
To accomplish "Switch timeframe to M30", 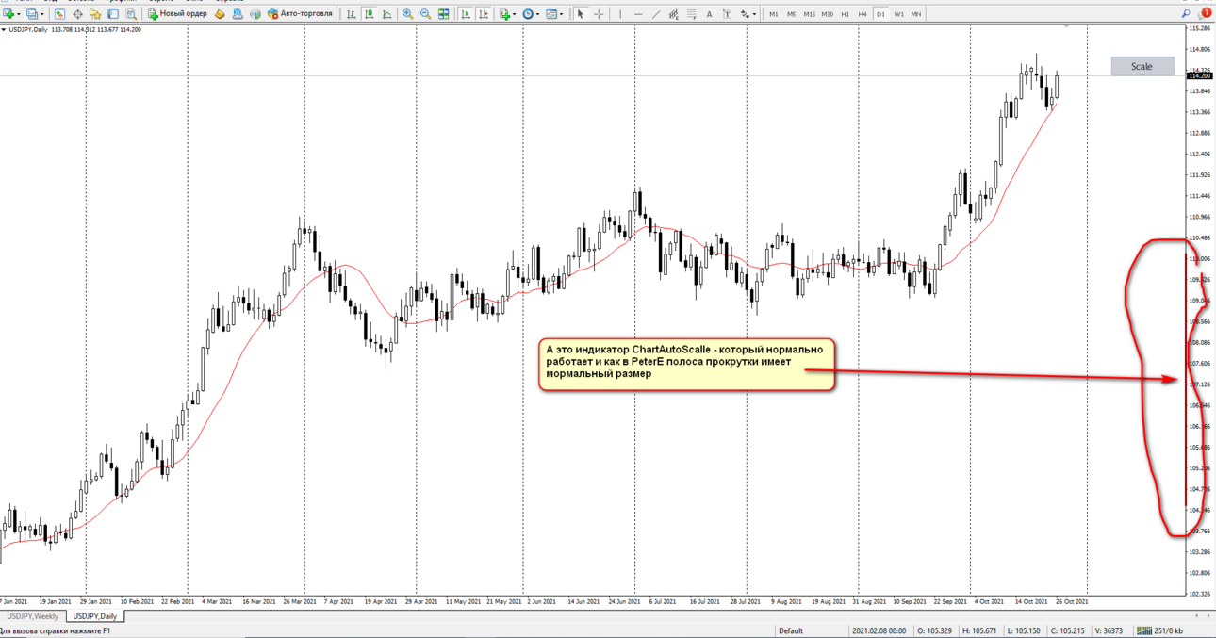I will pos(827,14).
